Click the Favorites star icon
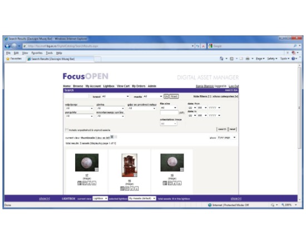This screenshot has width=306, height=245. click(8, 58)
